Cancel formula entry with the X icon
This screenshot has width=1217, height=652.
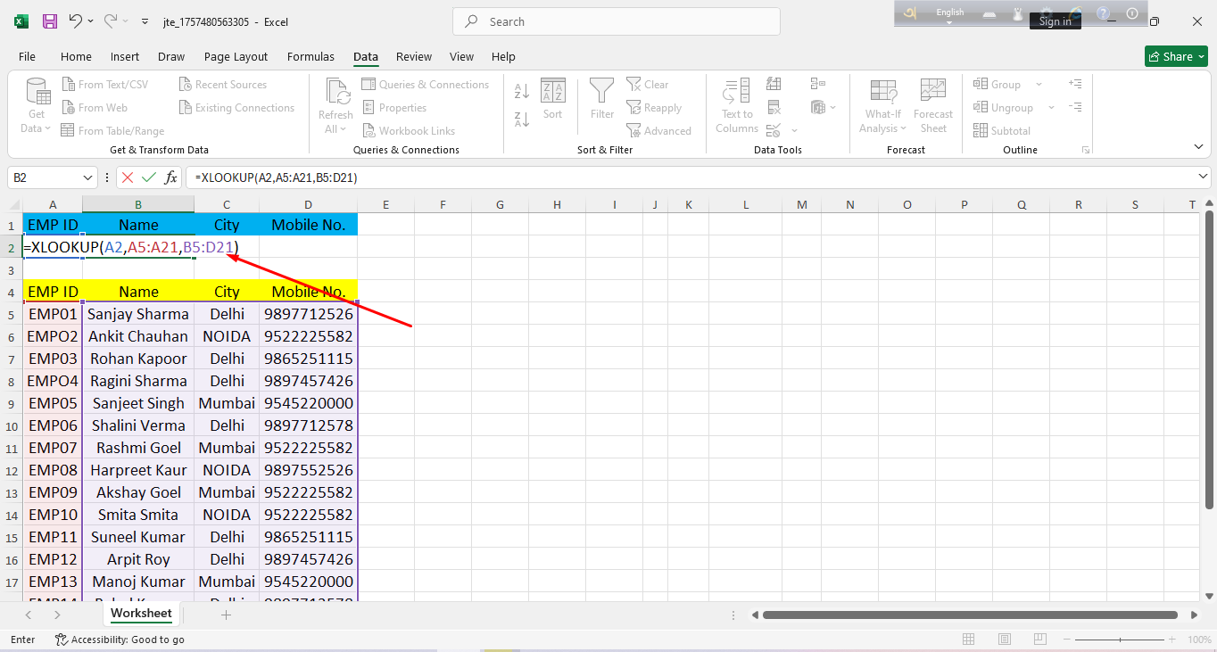128,177
